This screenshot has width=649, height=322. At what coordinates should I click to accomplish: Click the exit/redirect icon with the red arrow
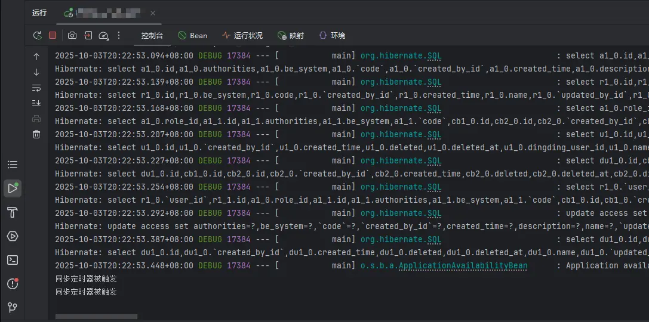(88, 36)
